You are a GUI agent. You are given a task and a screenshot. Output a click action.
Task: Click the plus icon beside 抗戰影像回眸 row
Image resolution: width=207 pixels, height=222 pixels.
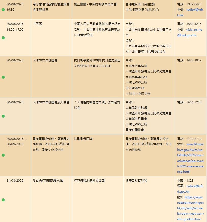tap(3, 155)
